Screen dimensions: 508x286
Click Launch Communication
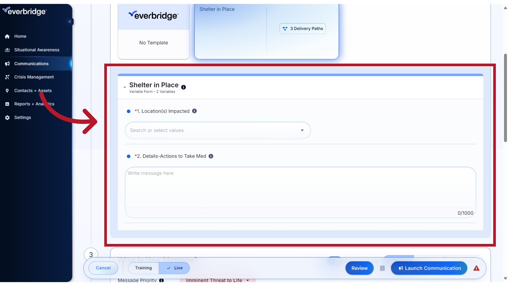click(429, 268)
